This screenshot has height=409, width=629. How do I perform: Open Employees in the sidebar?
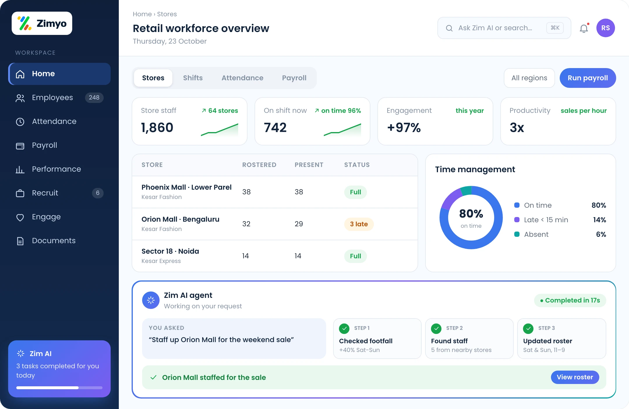(x=59, y=98)
